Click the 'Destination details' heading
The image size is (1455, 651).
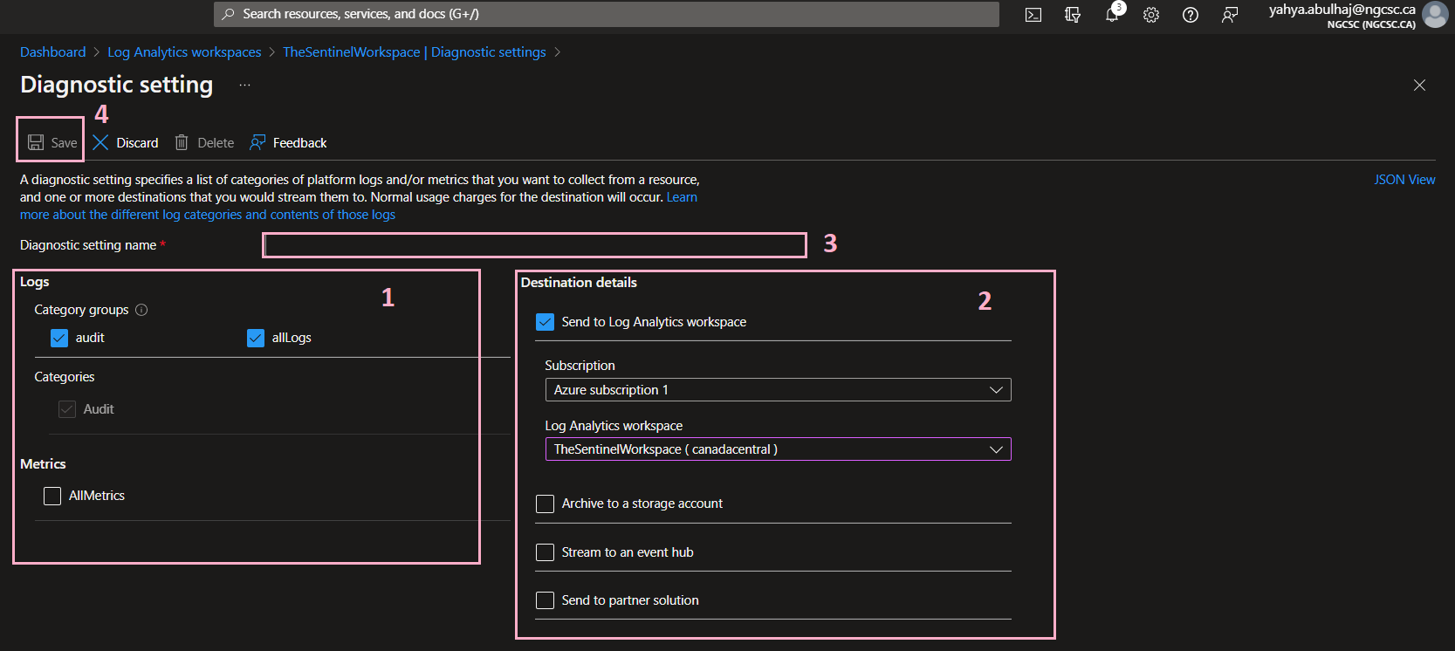579,283
